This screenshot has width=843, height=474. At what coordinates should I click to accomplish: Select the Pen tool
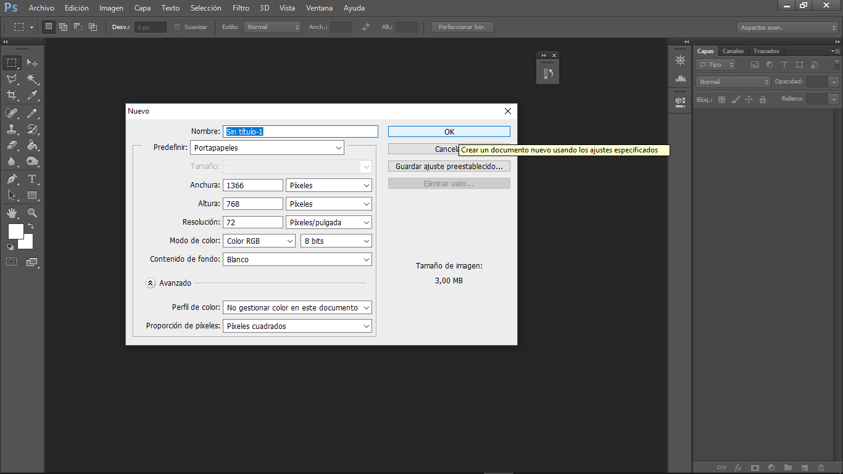click(12, 179)
